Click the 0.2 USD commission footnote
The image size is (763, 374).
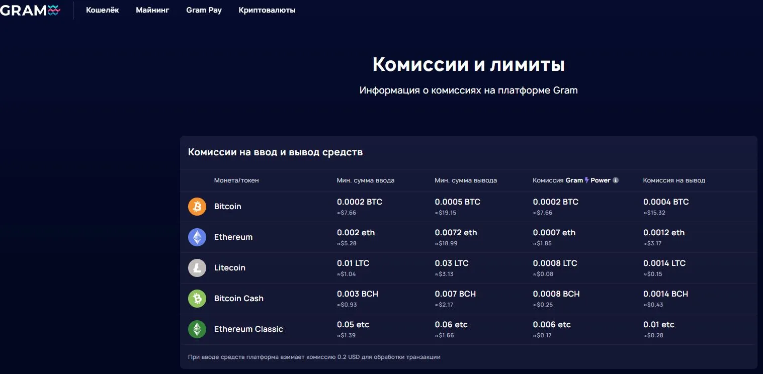[x=314, y=357]
